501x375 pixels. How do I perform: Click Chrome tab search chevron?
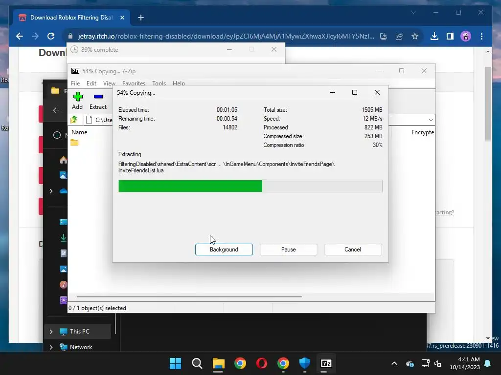point(413,12)
